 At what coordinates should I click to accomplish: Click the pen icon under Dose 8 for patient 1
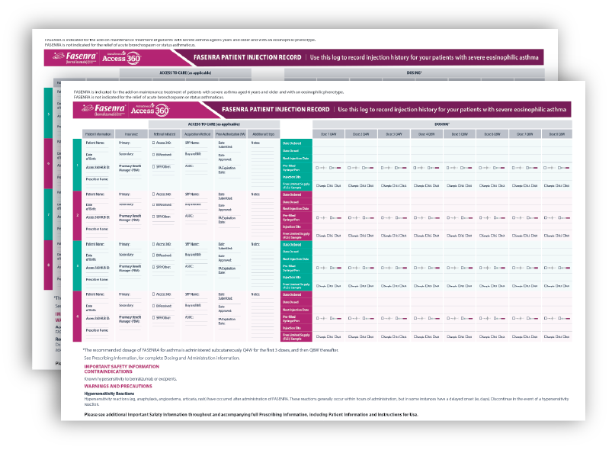point(565,168)
